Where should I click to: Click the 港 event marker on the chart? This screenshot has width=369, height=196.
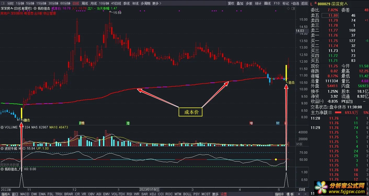click(128, 123)
